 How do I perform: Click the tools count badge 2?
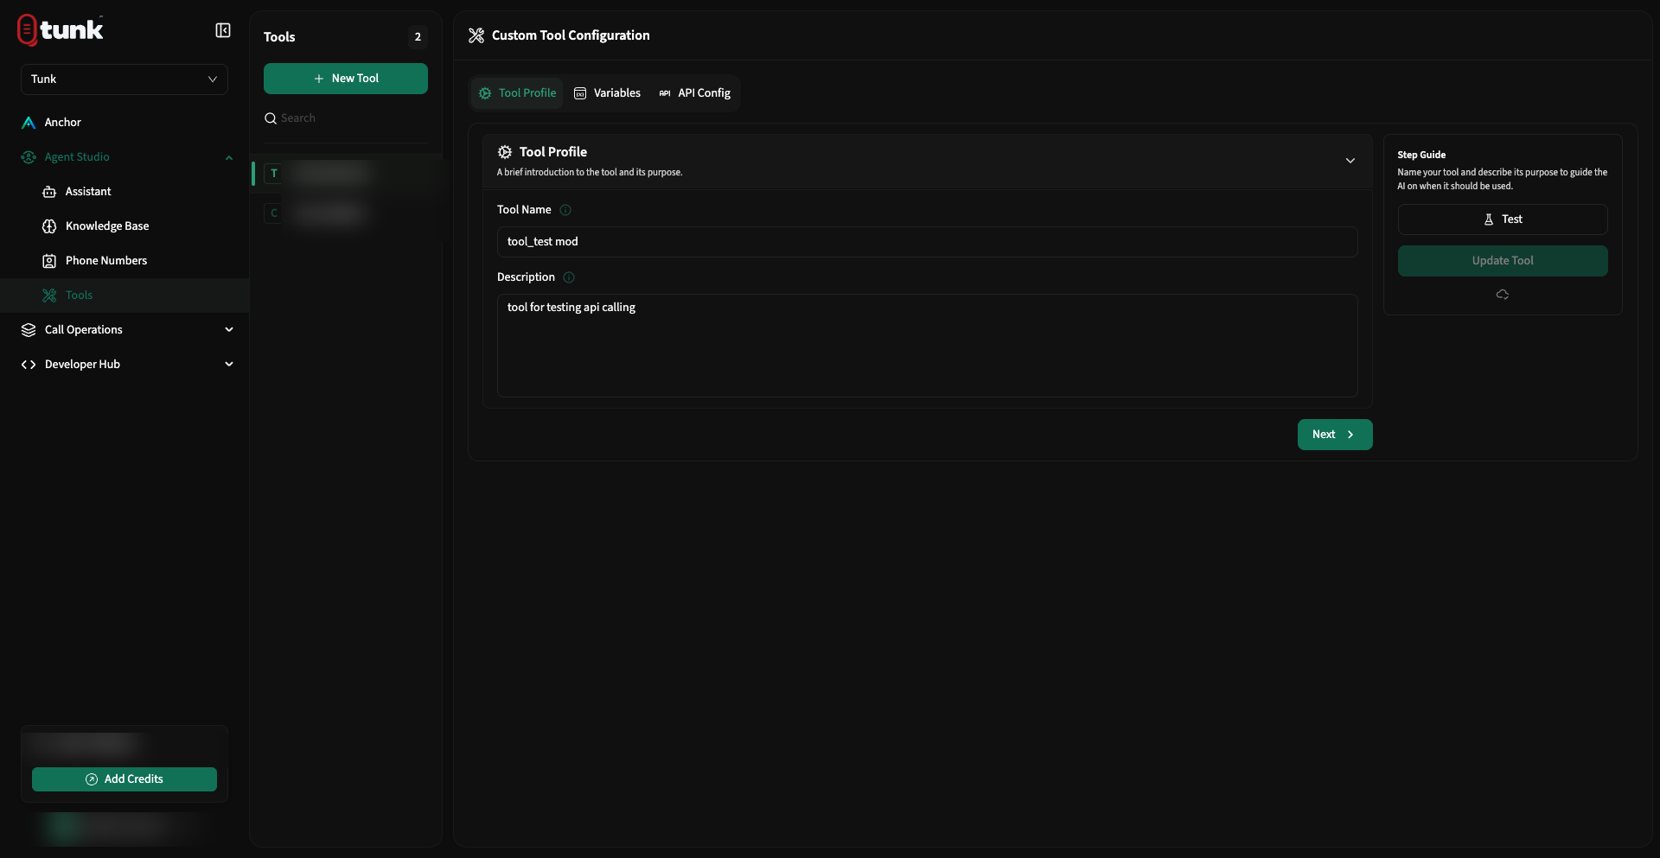pos(418,37)
